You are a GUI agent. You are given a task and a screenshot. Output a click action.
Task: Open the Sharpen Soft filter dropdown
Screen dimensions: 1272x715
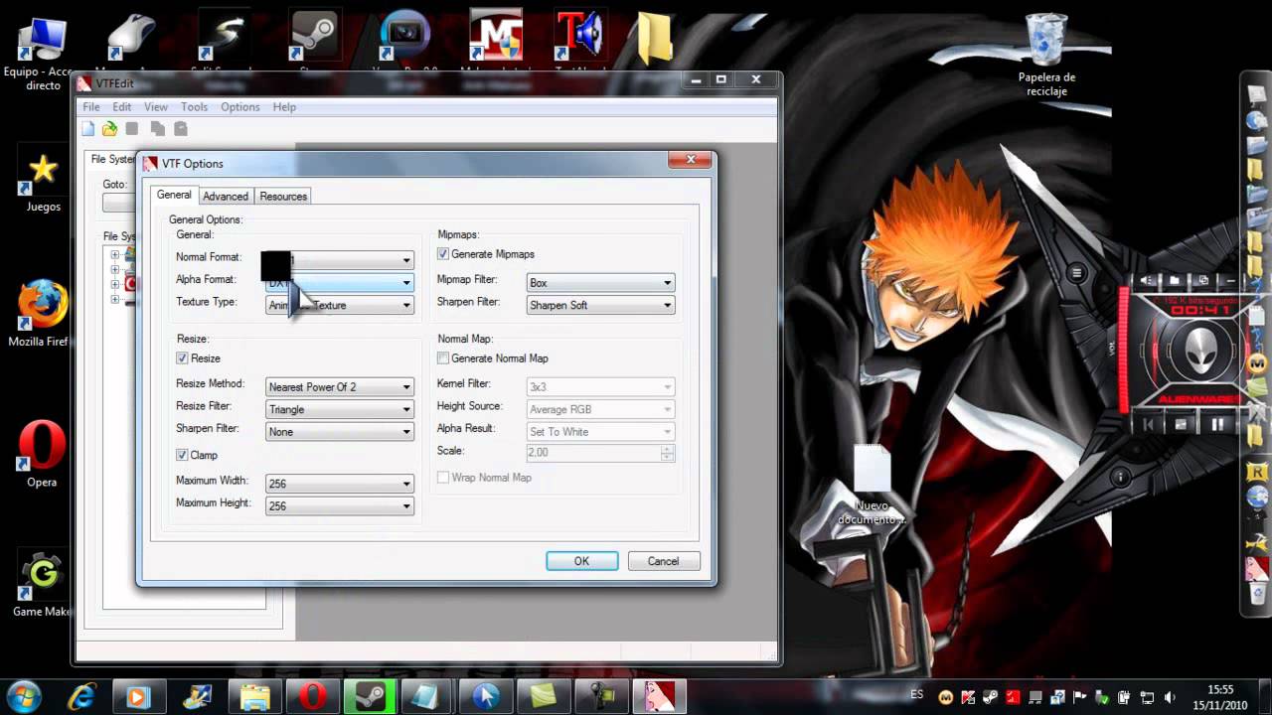600,305
